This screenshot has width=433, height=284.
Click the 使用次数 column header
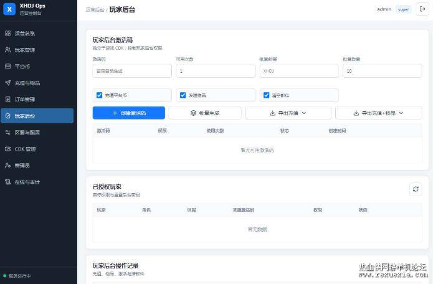(x=215, y=131)
